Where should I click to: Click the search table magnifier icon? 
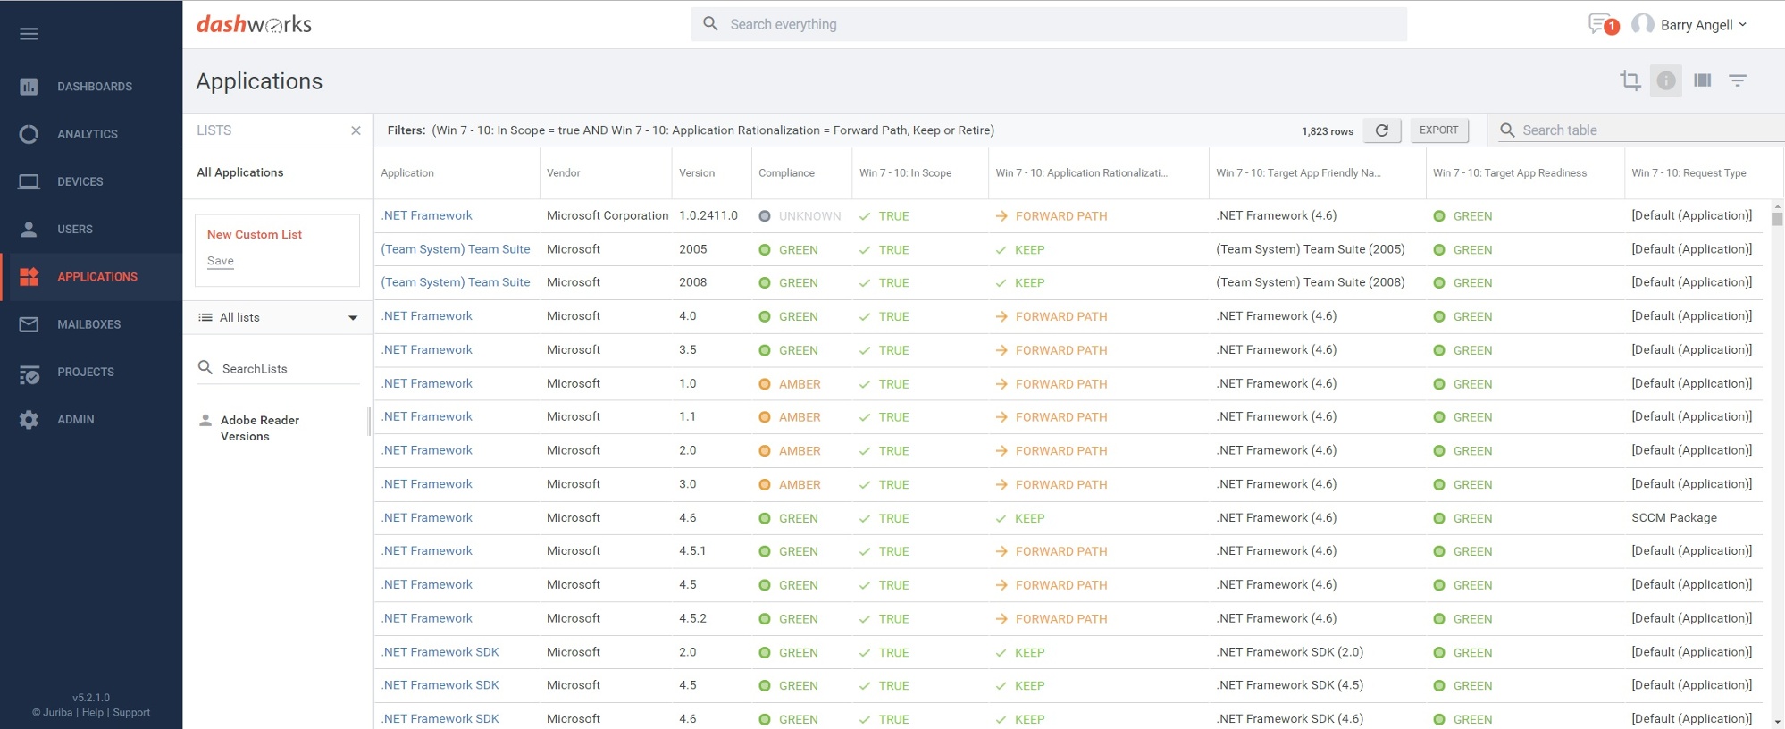point(1507,130)
